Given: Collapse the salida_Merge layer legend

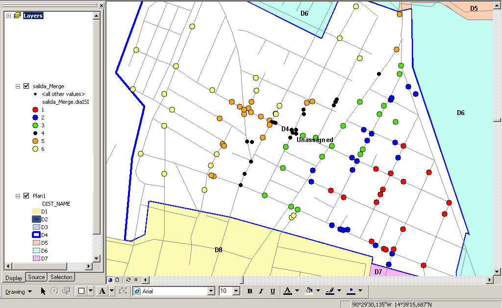Looking at the screenshot, I should [x=18, y=86].
